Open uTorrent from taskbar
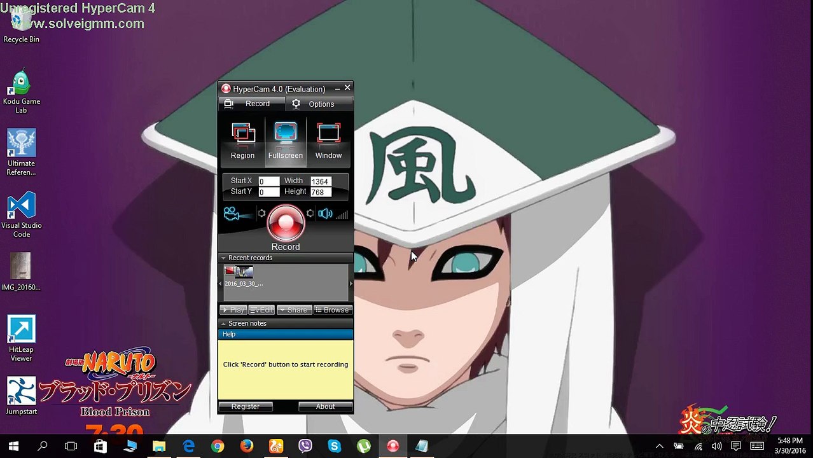The image size is (813, 458). [x=364, y=447]
